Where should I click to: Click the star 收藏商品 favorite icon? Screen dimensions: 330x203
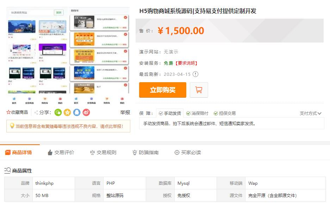click(x=8, y=112)
